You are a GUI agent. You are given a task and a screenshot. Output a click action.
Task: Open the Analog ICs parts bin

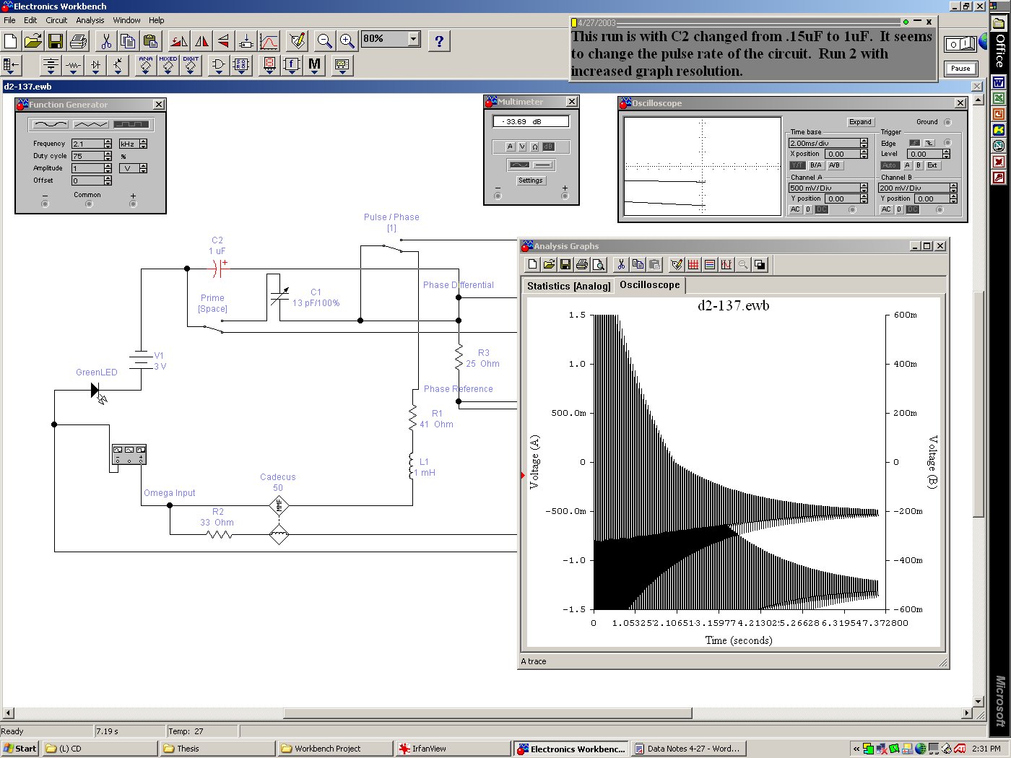click(145, 66)
